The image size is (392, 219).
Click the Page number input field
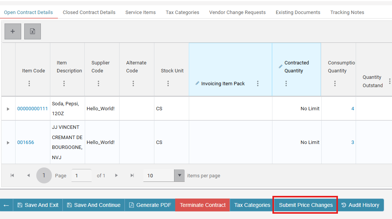click(81, 175)
